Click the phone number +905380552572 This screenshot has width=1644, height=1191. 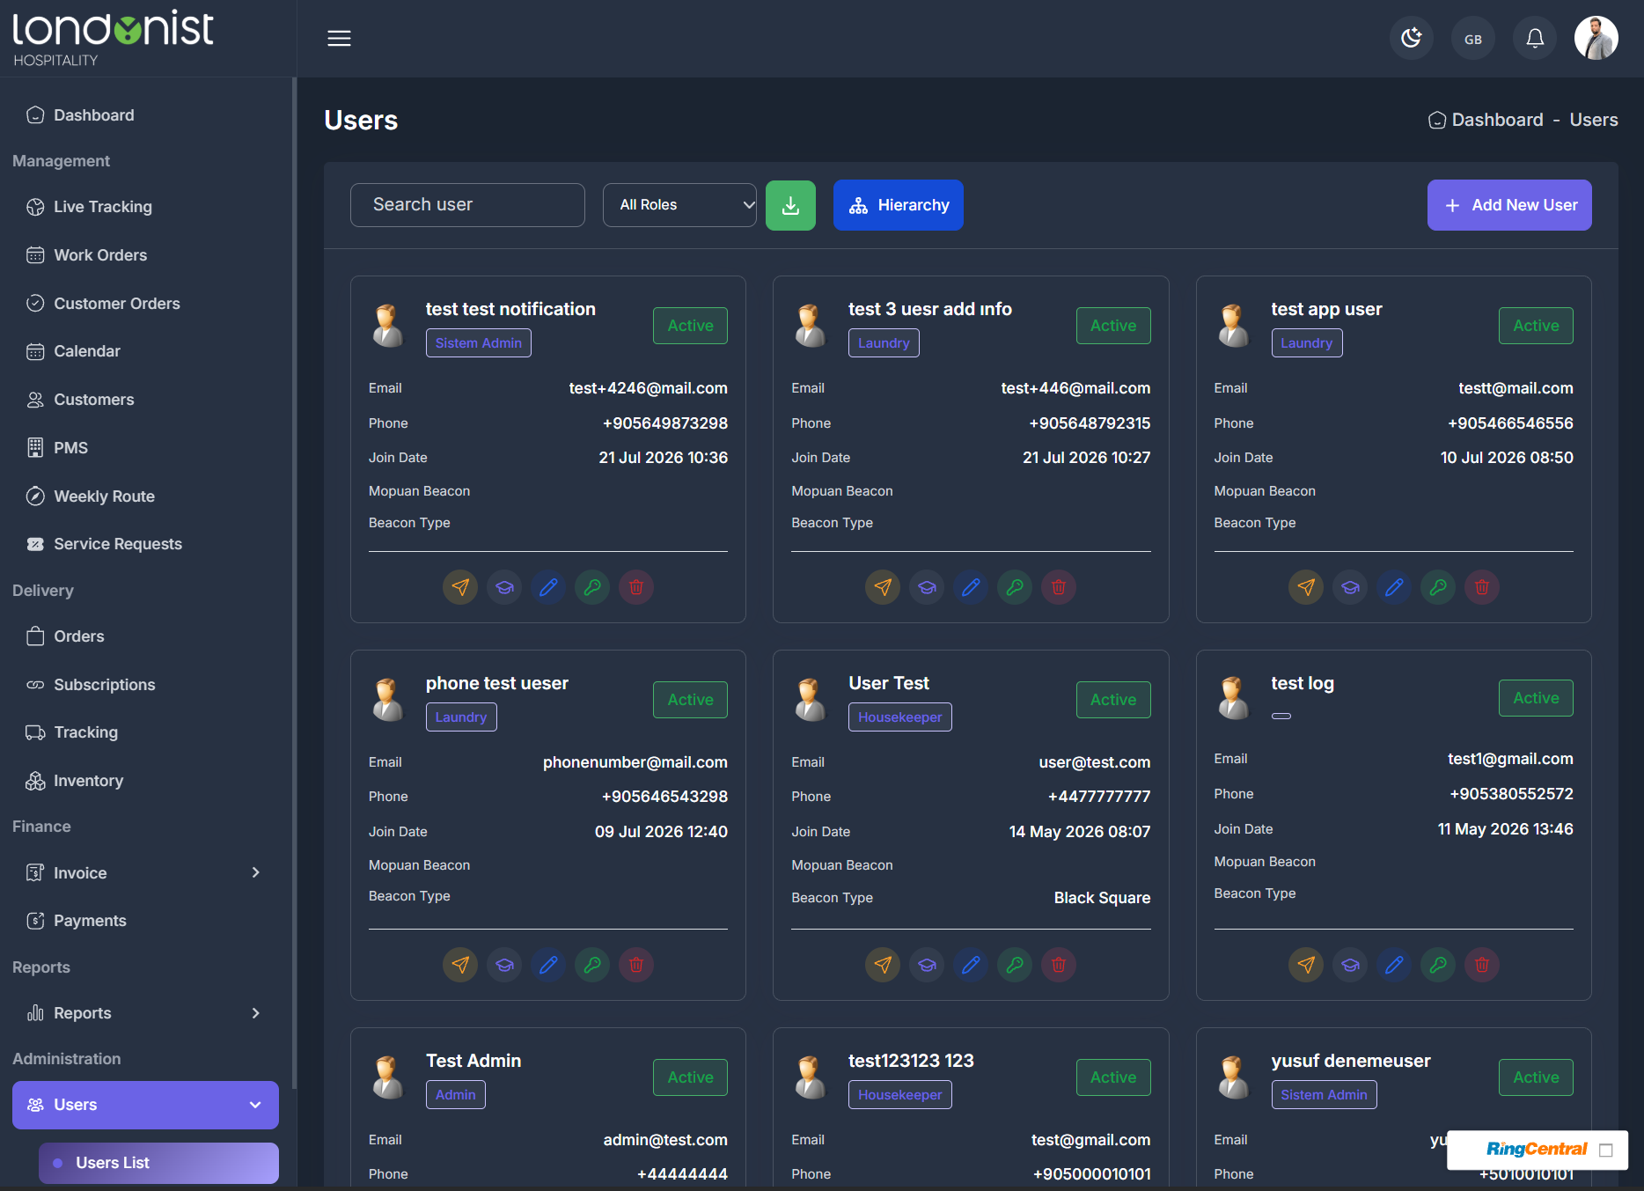coord(1511,794)
